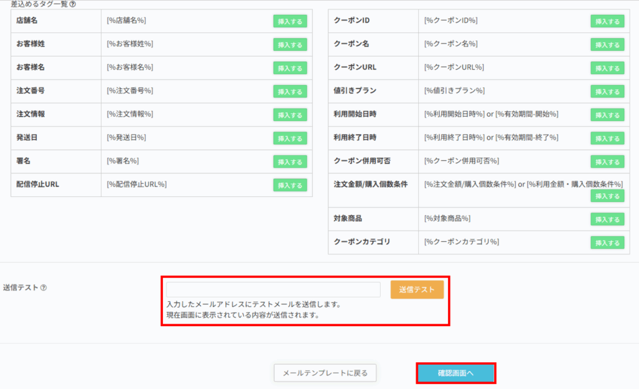Click the help icon beside 差込めるタグ一覧
The height and width of the screenshot is (389, 639).
click(x=73, y=4)
